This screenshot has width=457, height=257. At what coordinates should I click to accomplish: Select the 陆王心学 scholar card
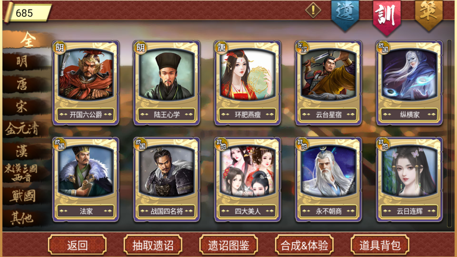coord(167,83)
